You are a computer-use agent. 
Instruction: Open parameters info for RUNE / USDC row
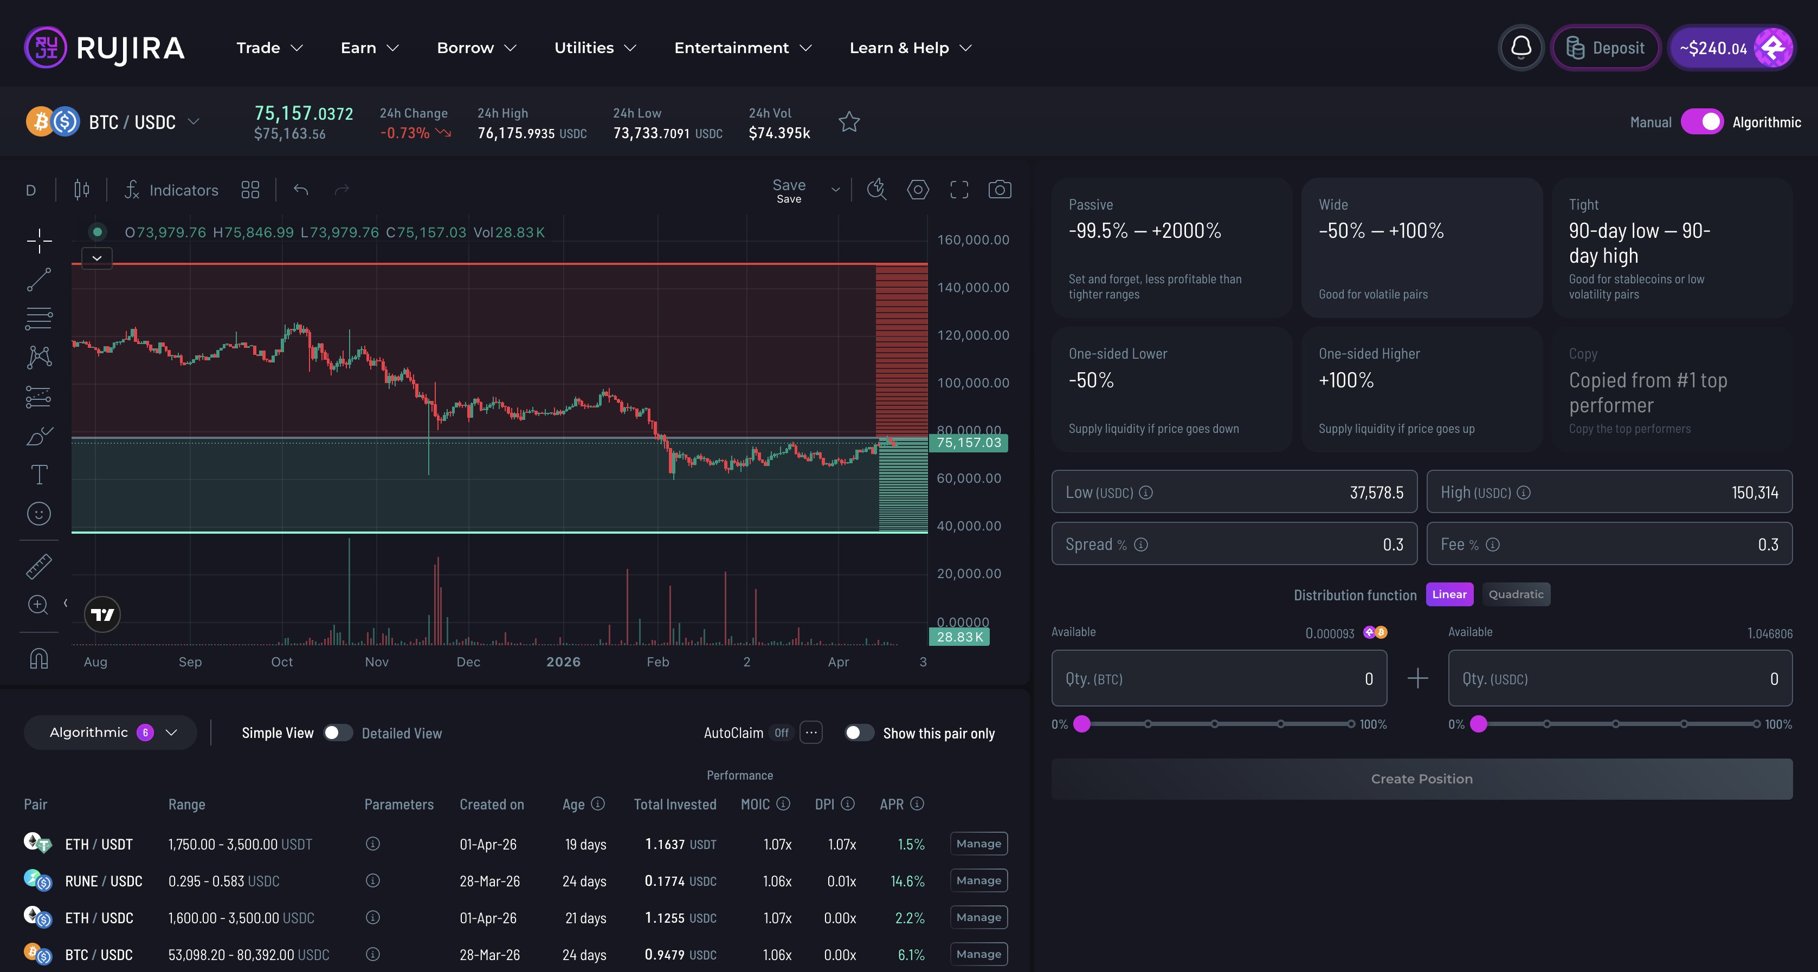pyautogui.click(x=372, y=880)
